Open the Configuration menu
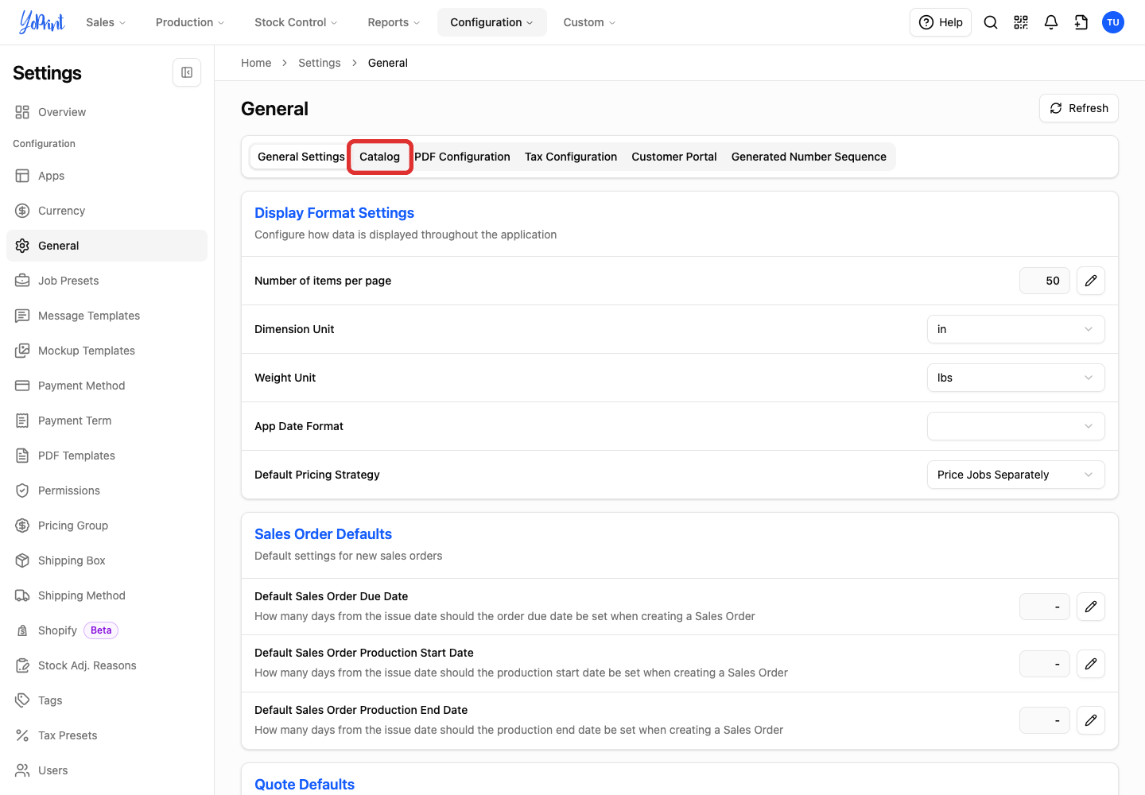This screenshot has width=1145, height=795. pos(492,22)
